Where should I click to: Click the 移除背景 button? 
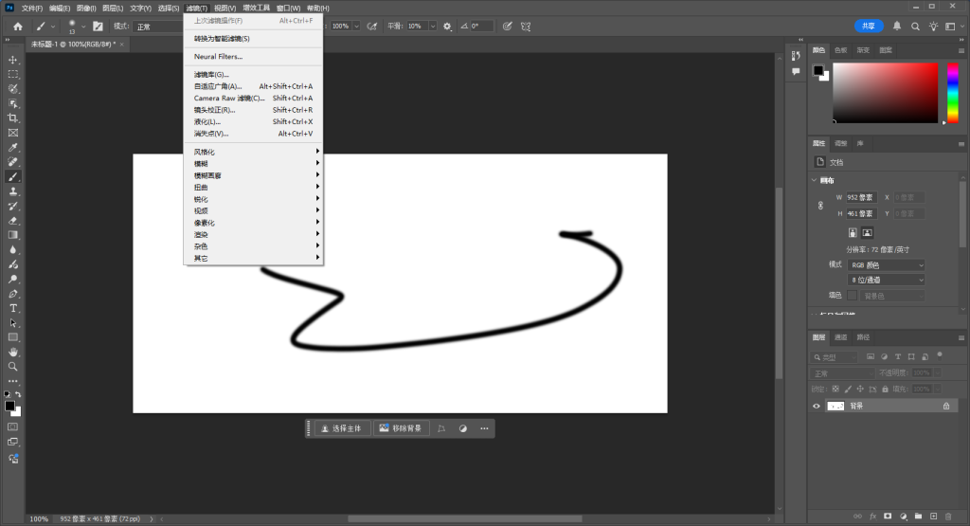point(401,428)
